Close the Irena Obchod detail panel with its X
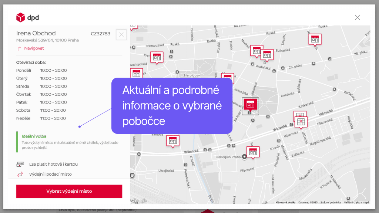 (x=121, y=34)
